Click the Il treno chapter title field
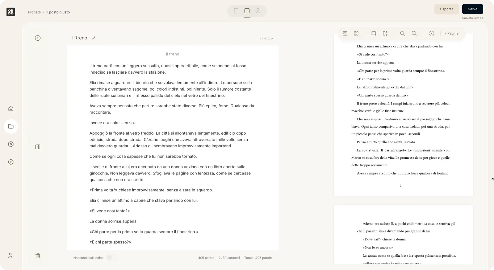The width and height of the screenshot is (494, 270). 80,38
